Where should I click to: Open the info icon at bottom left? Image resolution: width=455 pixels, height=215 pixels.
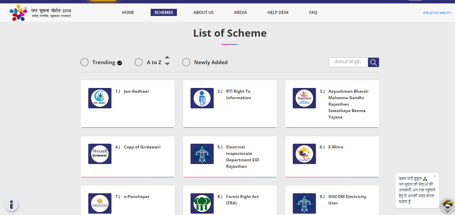pos(12,204)
